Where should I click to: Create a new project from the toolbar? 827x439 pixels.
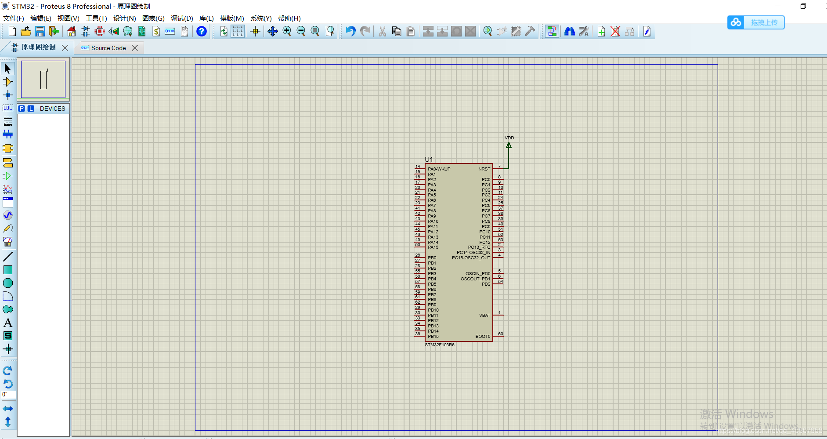point(12,31)
